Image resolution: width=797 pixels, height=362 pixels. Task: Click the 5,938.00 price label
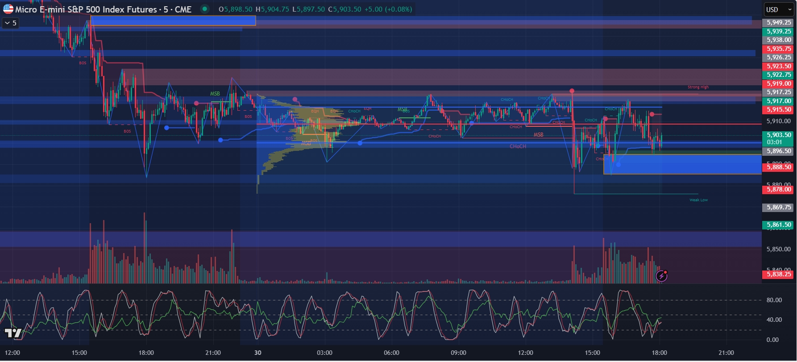click(x=779, y=40)
